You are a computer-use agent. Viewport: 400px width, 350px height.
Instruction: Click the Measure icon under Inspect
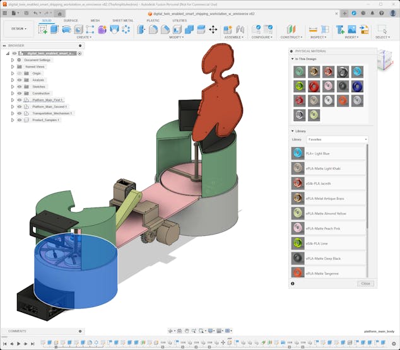click(x=313, y=30)
